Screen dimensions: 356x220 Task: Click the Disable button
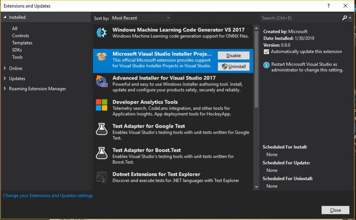coord(233,55)
